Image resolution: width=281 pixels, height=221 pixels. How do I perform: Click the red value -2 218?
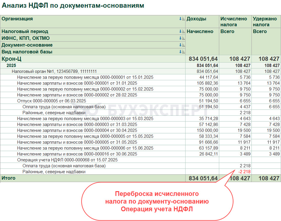(x=244, y=172)
